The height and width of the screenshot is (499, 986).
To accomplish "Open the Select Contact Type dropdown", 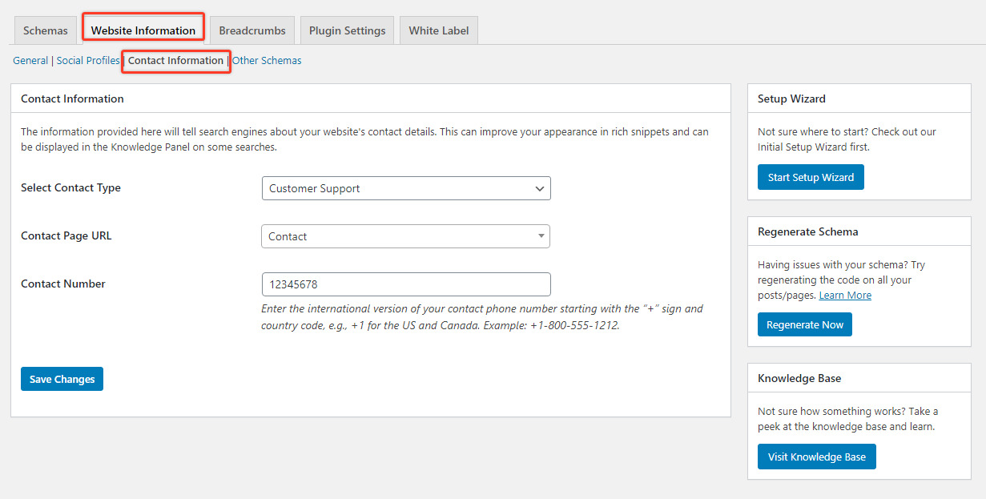I will [x=406, y=188].
